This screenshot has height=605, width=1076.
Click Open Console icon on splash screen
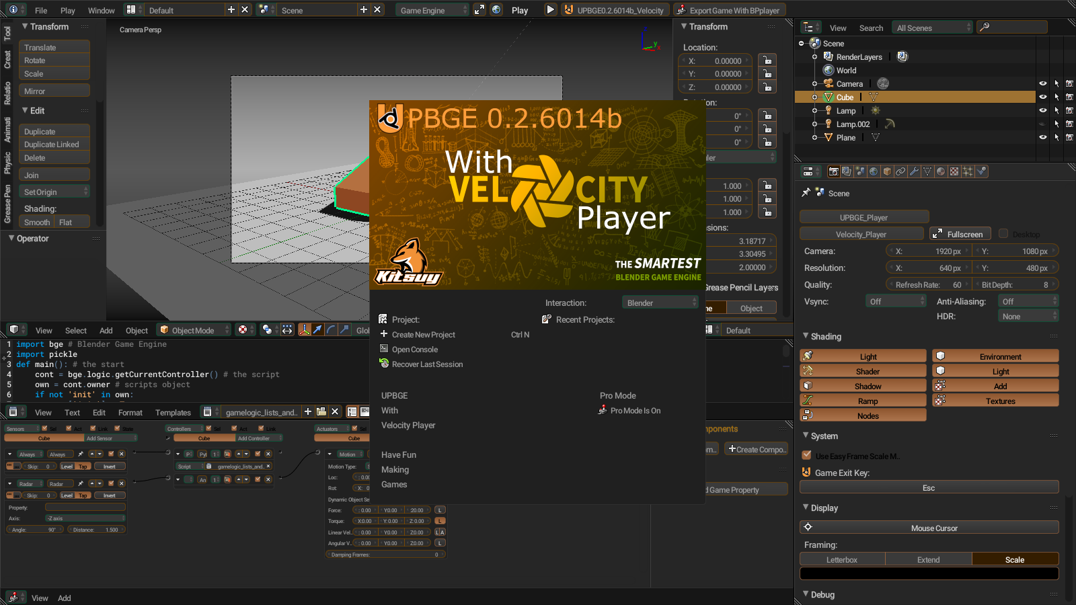pyautogui.click(x=384, y=349)
